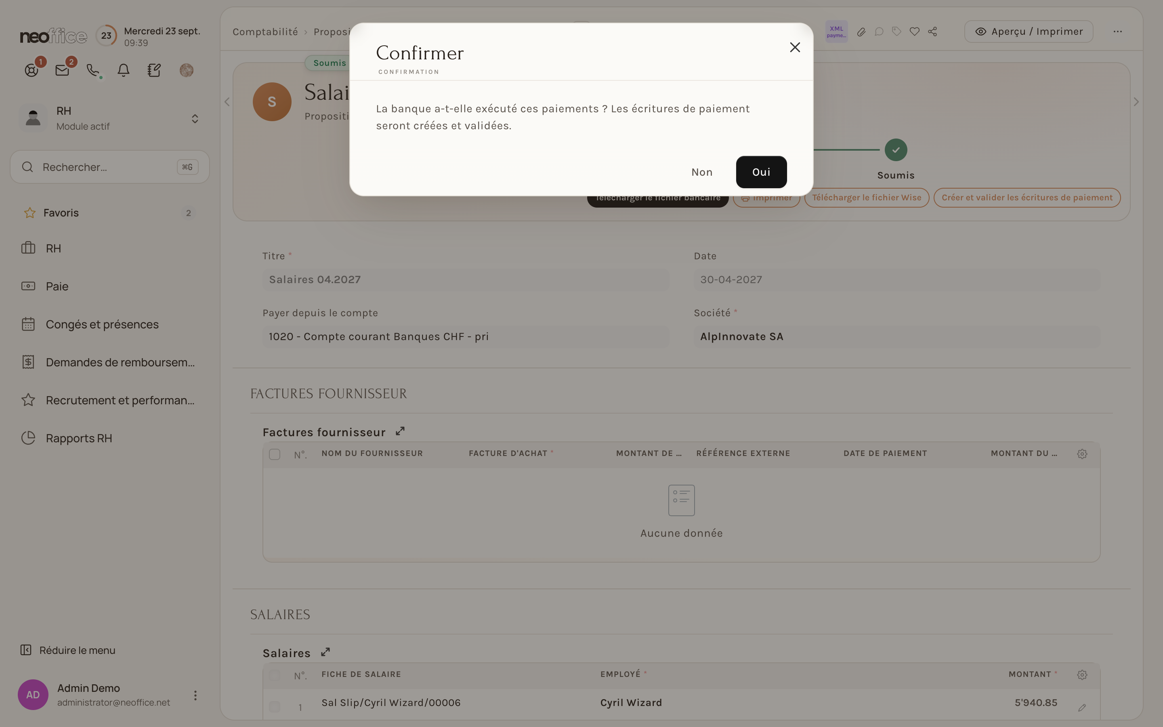Collapse sidebar with Réduire le menu

coord(68,650)
